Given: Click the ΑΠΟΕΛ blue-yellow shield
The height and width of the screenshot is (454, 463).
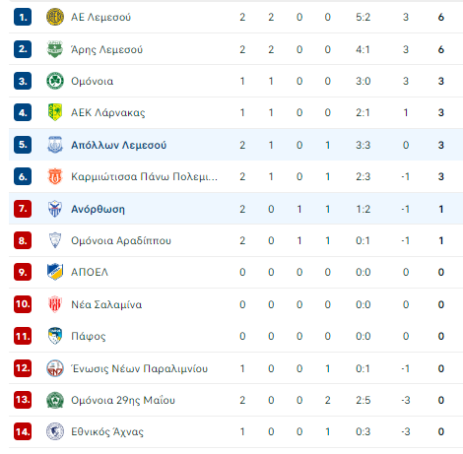Looking at the screenshot, I should [55, 272].
